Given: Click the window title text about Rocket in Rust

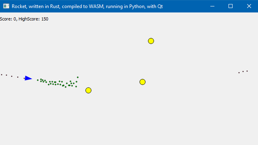Looking at the screenshot, I should point(87,6).
